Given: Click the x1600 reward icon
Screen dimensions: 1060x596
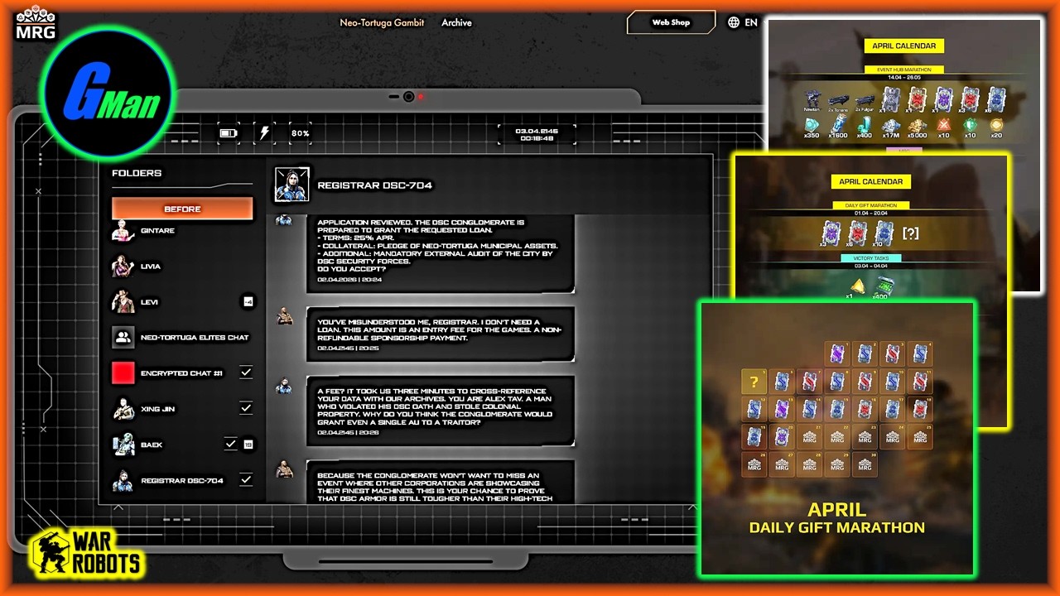Looking at the screenshot, I should click(838, 127).
